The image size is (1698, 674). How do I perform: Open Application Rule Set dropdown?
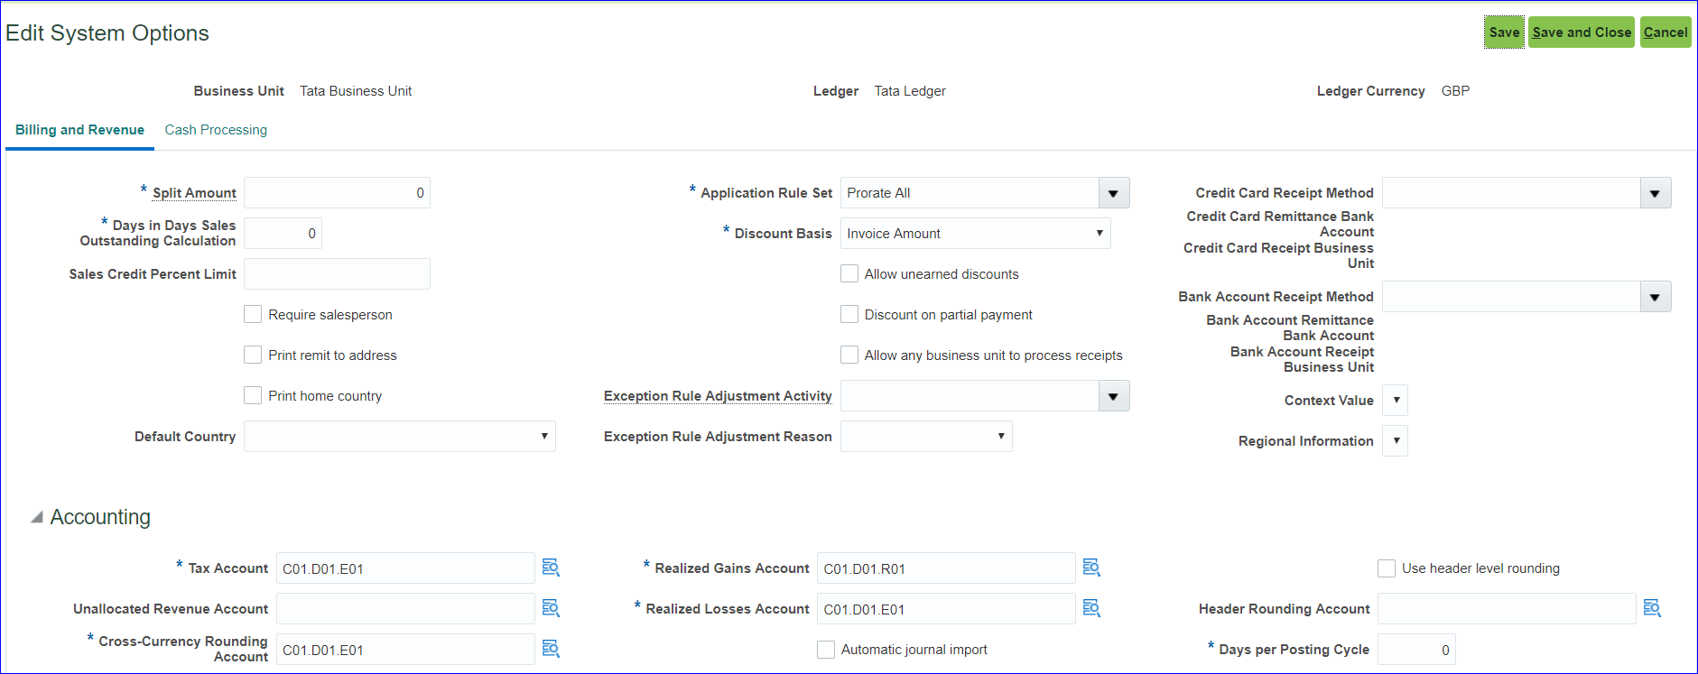point(1113,193)
